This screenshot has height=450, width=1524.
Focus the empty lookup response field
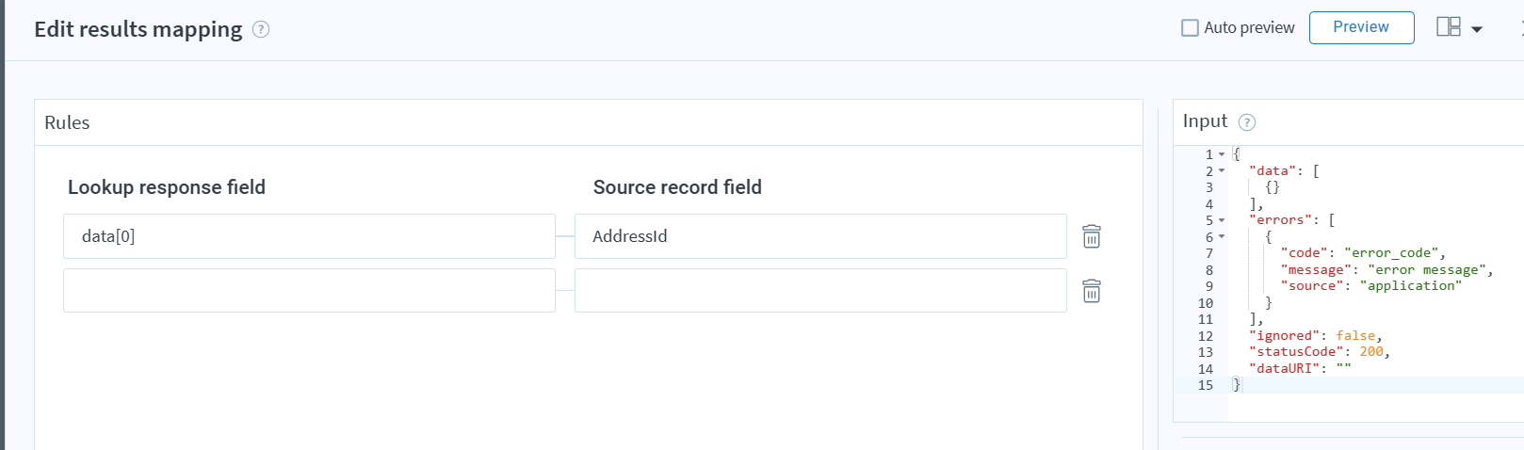point(309,291)
